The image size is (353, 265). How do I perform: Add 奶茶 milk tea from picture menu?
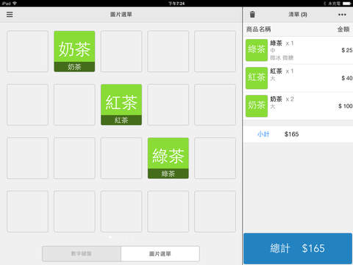[74, 52]
